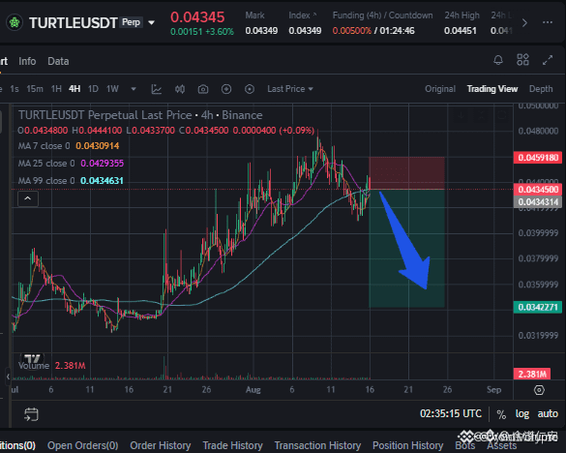
Task: Click the Funding (4h) / Countdown label
Action: click(382, 15)
